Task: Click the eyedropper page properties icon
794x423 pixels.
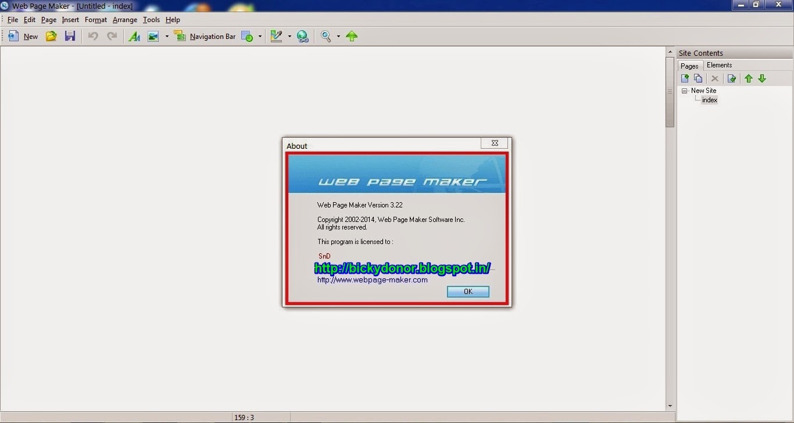Action: [277, 37]
